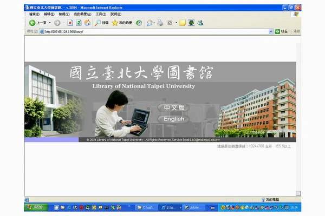Open the File menu (檔案)
Viewport: 325px width, 216px height.
34,14
